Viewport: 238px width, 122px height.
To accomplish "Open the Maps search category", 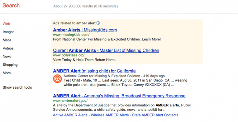I will point(7,40).
